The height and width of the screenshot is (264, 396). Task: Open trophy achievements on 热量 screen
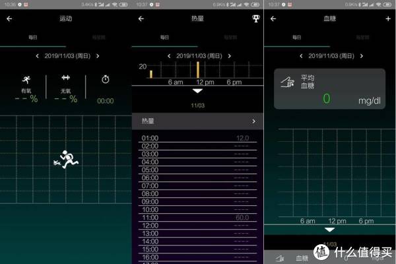(x=255, y=18)
